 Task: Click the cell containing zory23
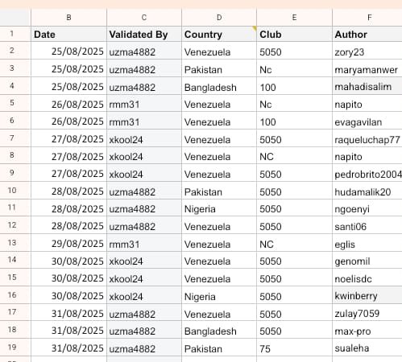[x=367, y=51]
